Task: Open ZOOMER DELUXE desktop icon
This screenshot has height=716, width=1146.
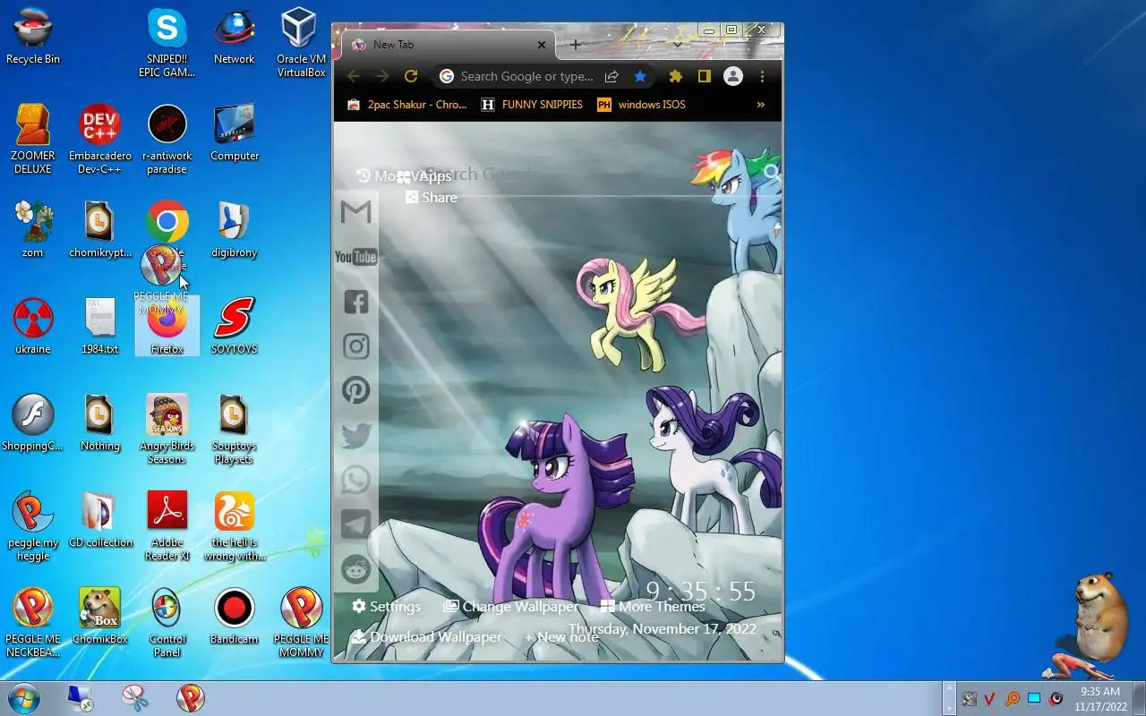Action: point(33,140)
